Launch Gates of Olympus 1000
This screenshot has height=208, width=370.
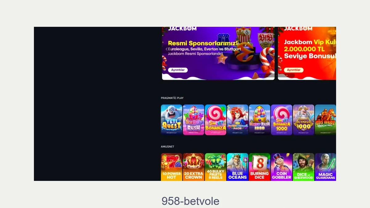(x=303, y=120)
